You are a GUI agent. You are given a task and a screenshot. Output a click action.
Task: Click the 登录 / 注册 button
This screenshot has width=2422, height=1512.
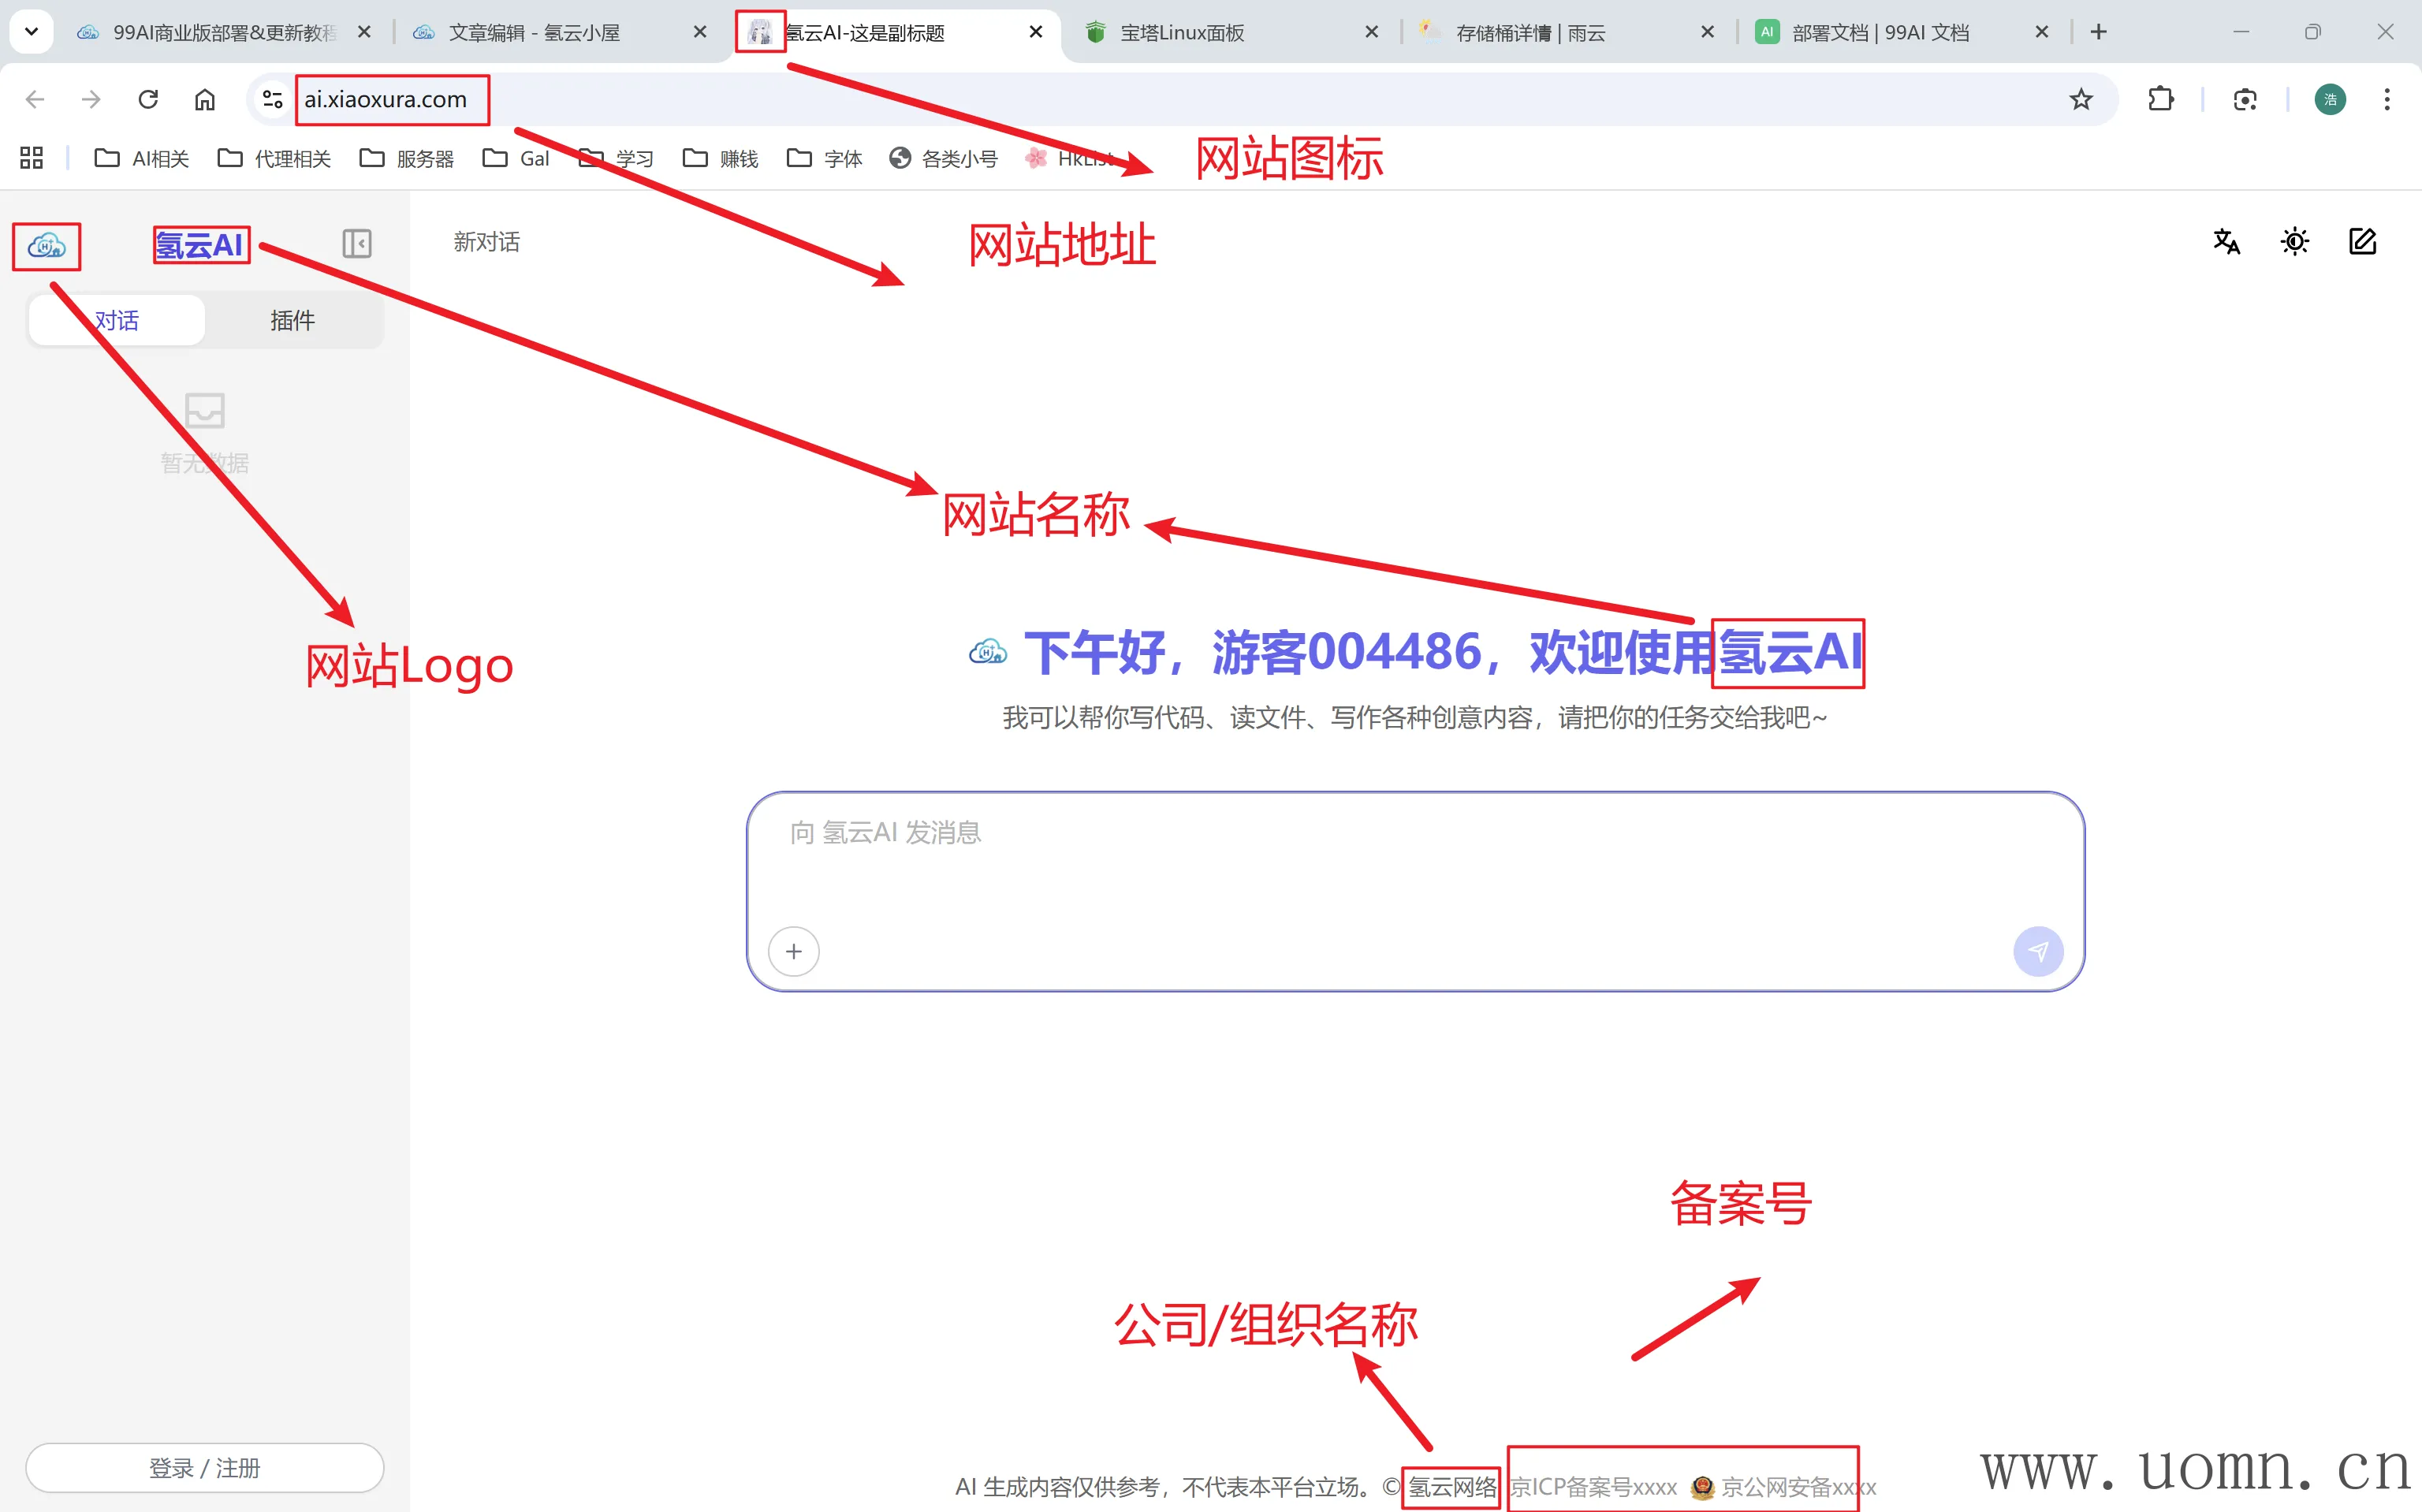click(x=204, y=1467)
